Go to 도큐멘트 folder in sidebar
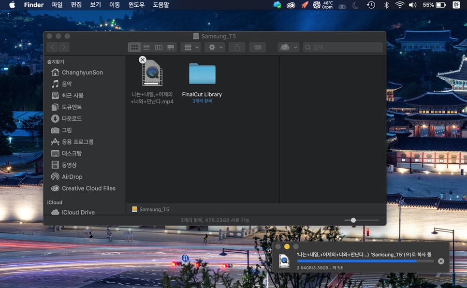 coord(67,107)
